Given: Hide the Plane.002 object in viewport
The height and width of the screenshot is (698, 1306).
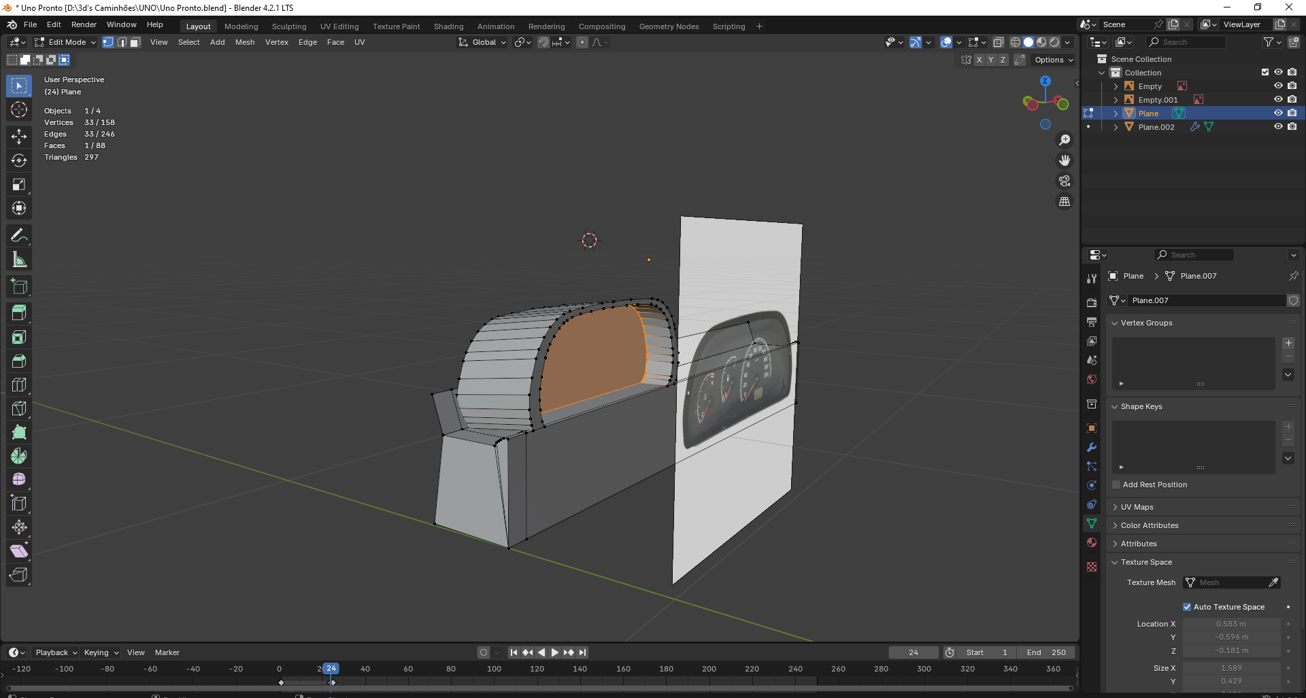Looking at the screenshot, I should coord(1278,126).
